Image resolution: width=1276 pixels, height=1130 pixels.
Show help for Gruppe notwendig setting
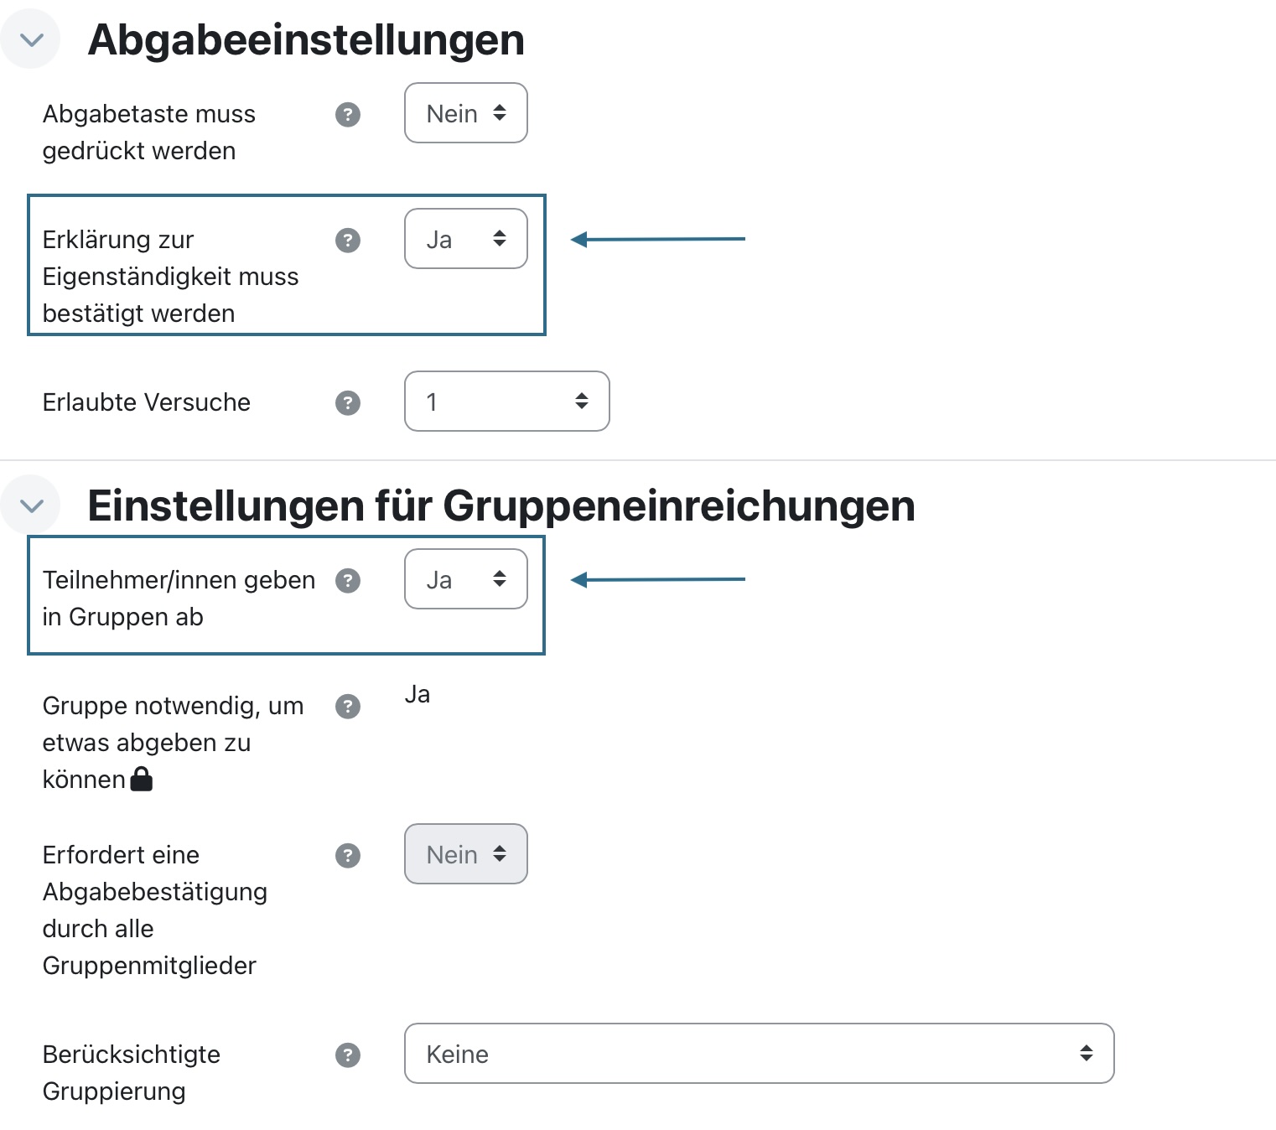point(348,707)
